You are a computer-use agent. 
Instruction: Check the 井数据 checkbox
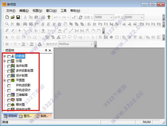[9, 57]
